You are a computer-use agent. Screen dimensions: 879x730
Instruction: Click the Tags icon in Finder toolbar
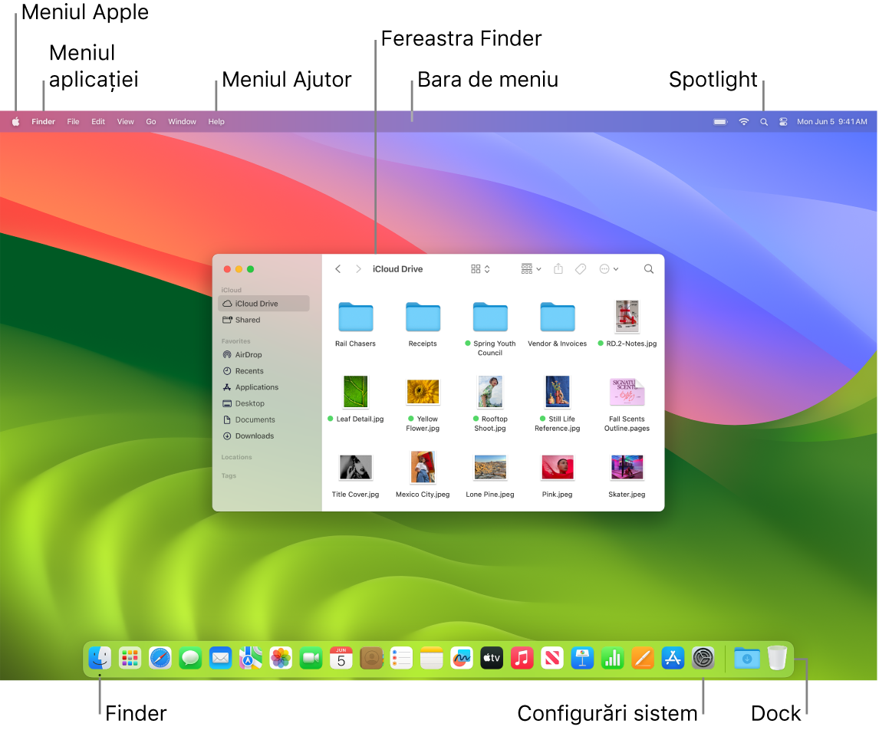click(581, 268)
